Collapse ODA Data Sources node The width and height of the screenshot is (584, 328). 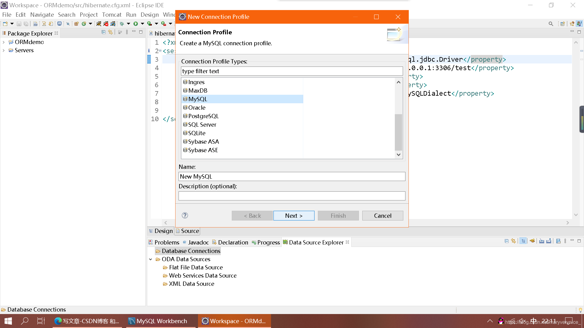151,259
